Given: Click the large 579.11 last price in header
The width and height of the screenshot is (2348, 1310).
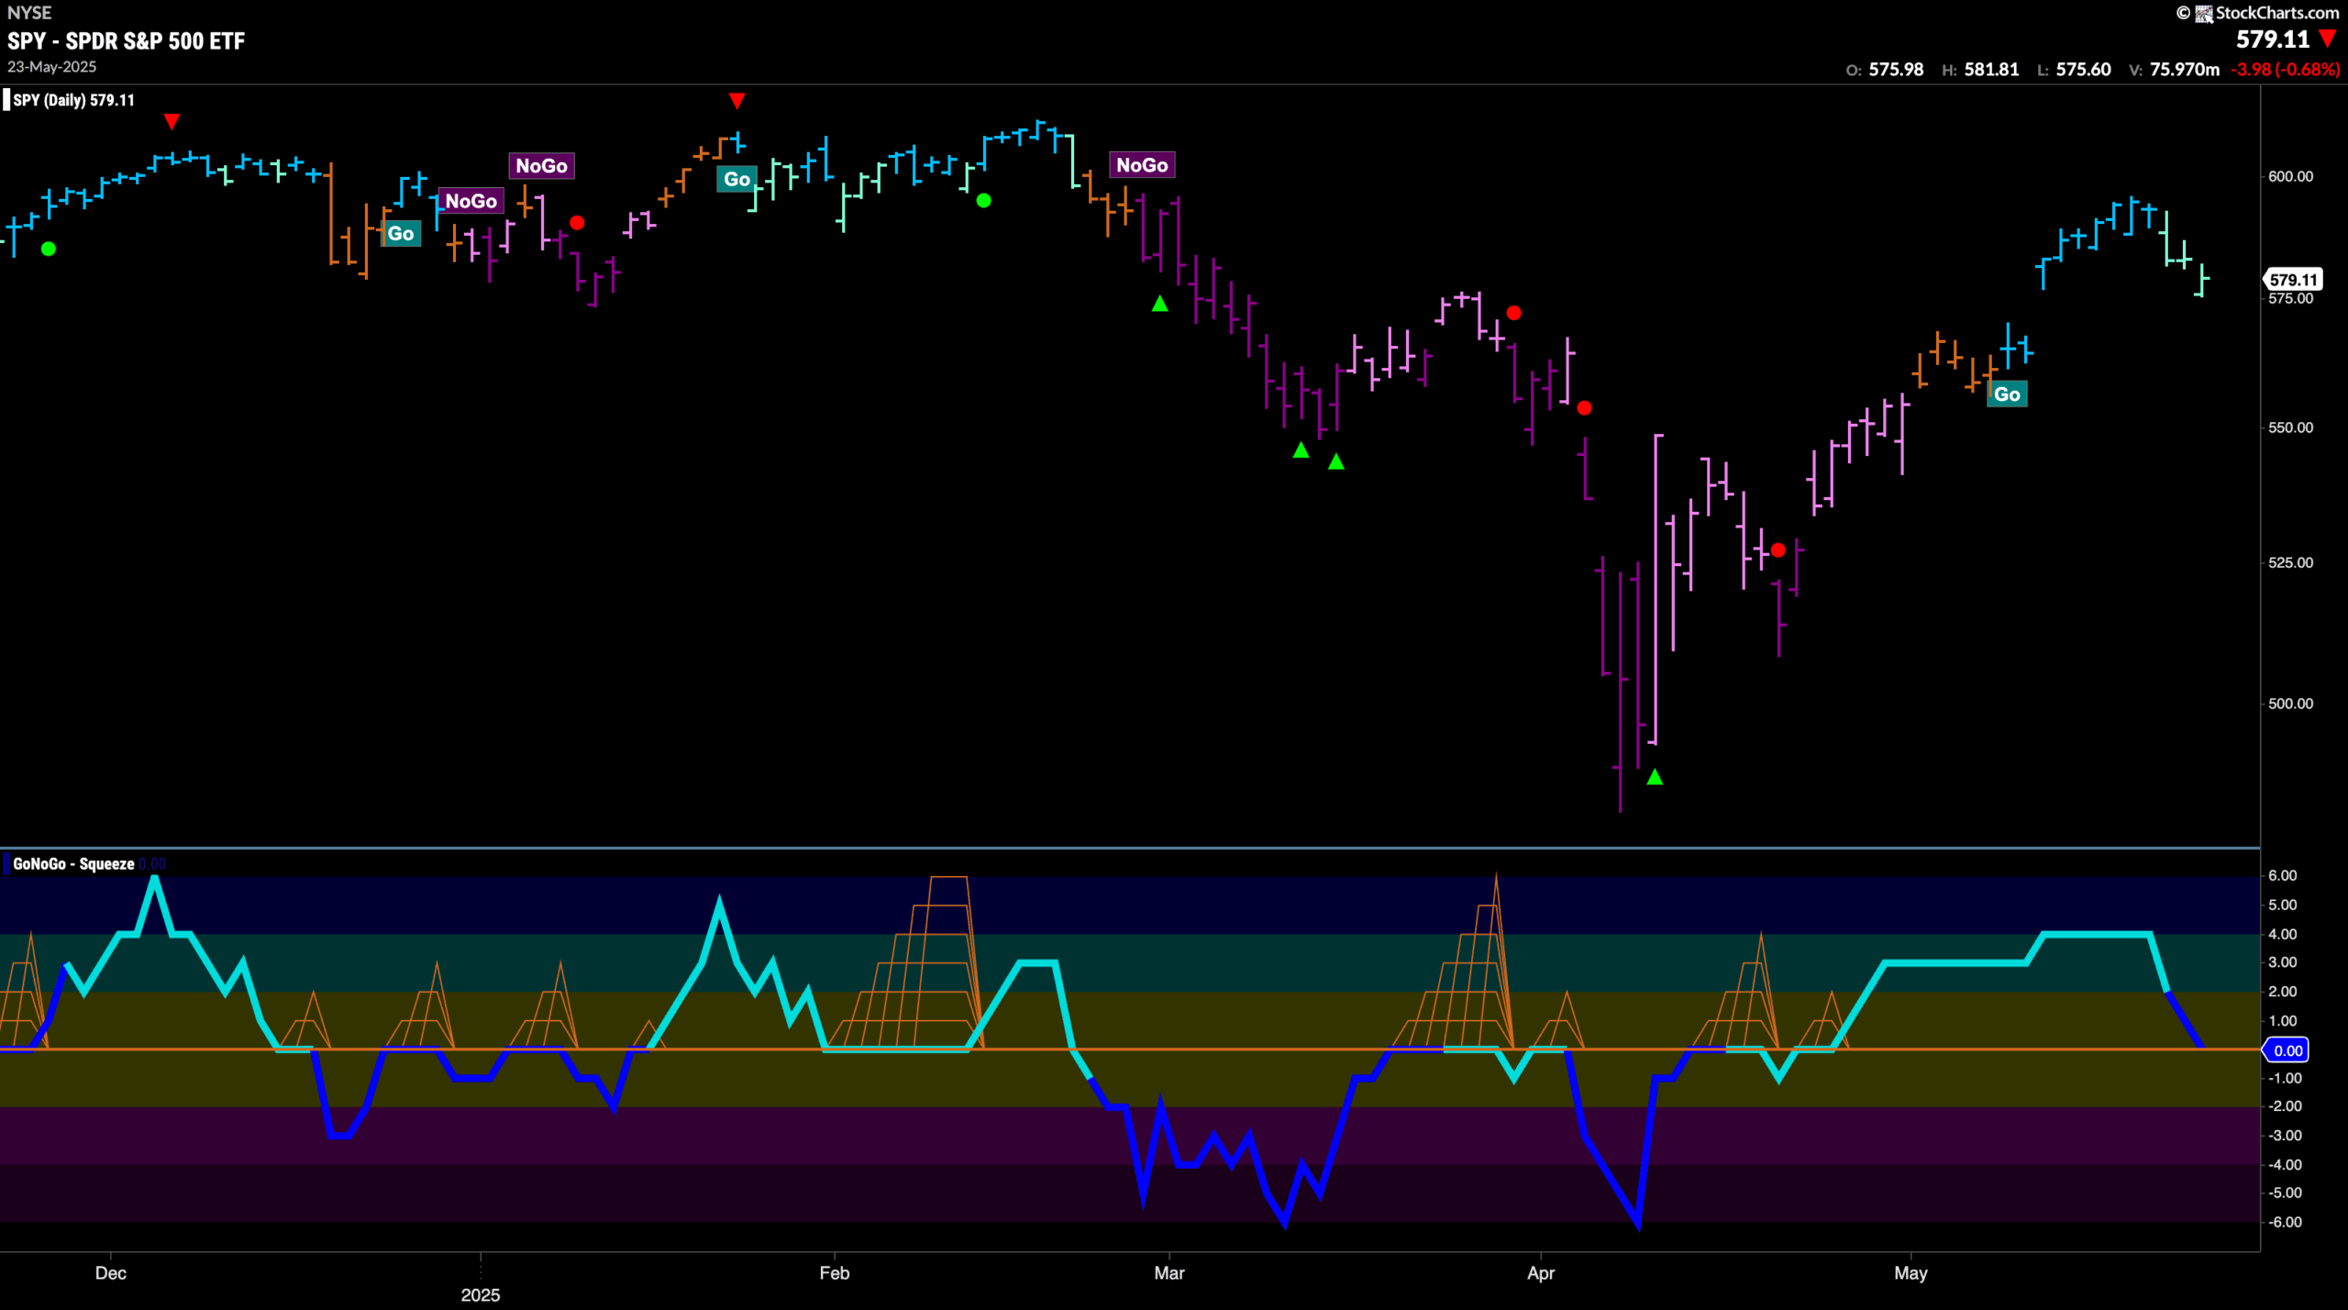Looking at the screenshot, I should click(x=2272, y=39).
